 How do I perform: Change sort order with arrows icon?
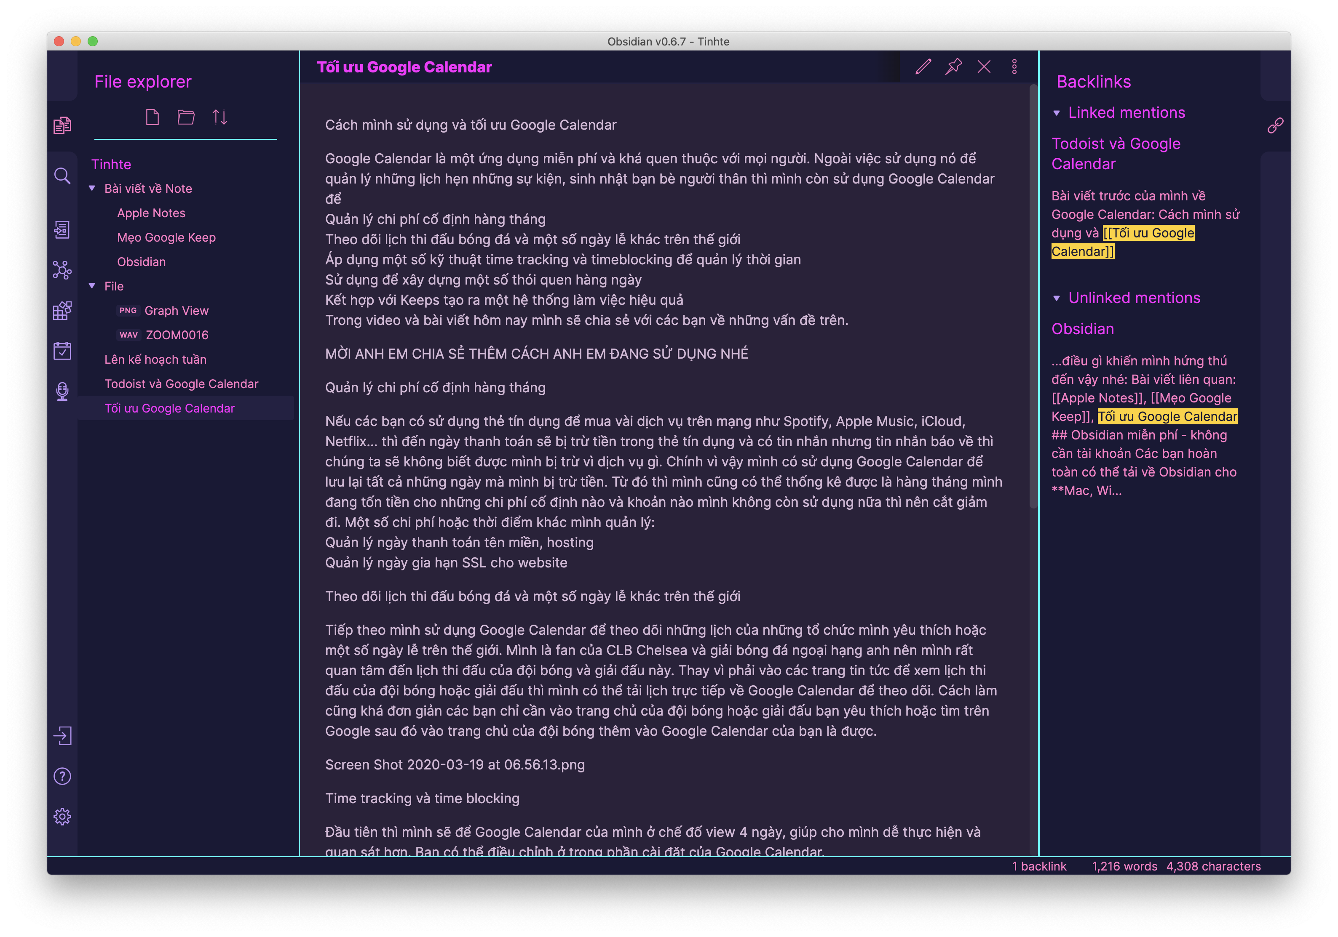(219, 117)
